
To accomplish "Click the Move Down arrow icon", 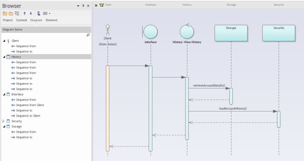I will pyautogui.click(x=31, y=13).
